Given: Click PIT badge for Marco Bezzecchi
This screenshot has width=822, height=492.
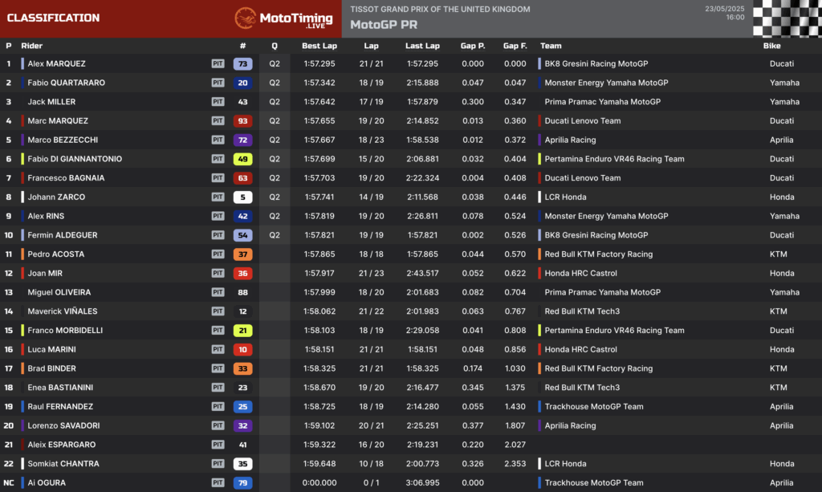Looking at the screenshot, I should pyautogui.click(x=218, y=140).
